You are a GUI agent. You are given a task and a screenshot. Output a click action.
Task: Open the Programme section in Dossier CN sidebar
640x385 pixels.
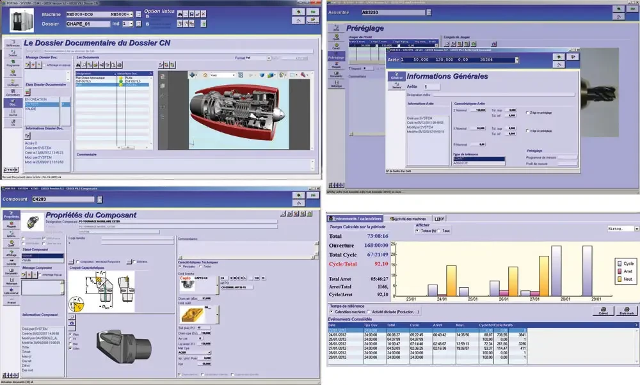13,63
